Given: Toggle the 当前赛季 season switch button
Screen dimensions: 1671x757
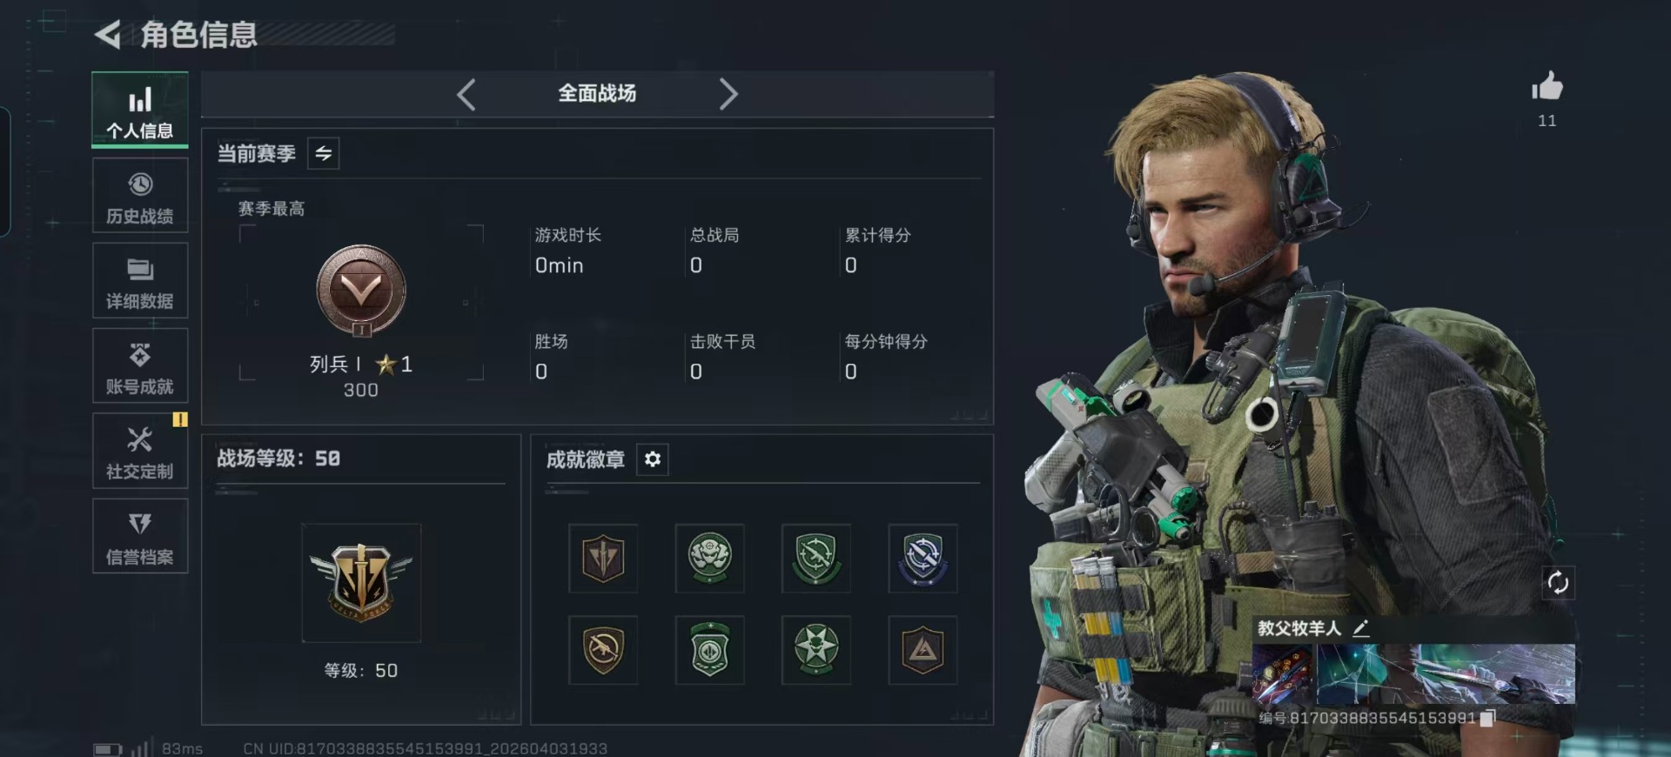Looking at the screenshot, I should 323,154.
